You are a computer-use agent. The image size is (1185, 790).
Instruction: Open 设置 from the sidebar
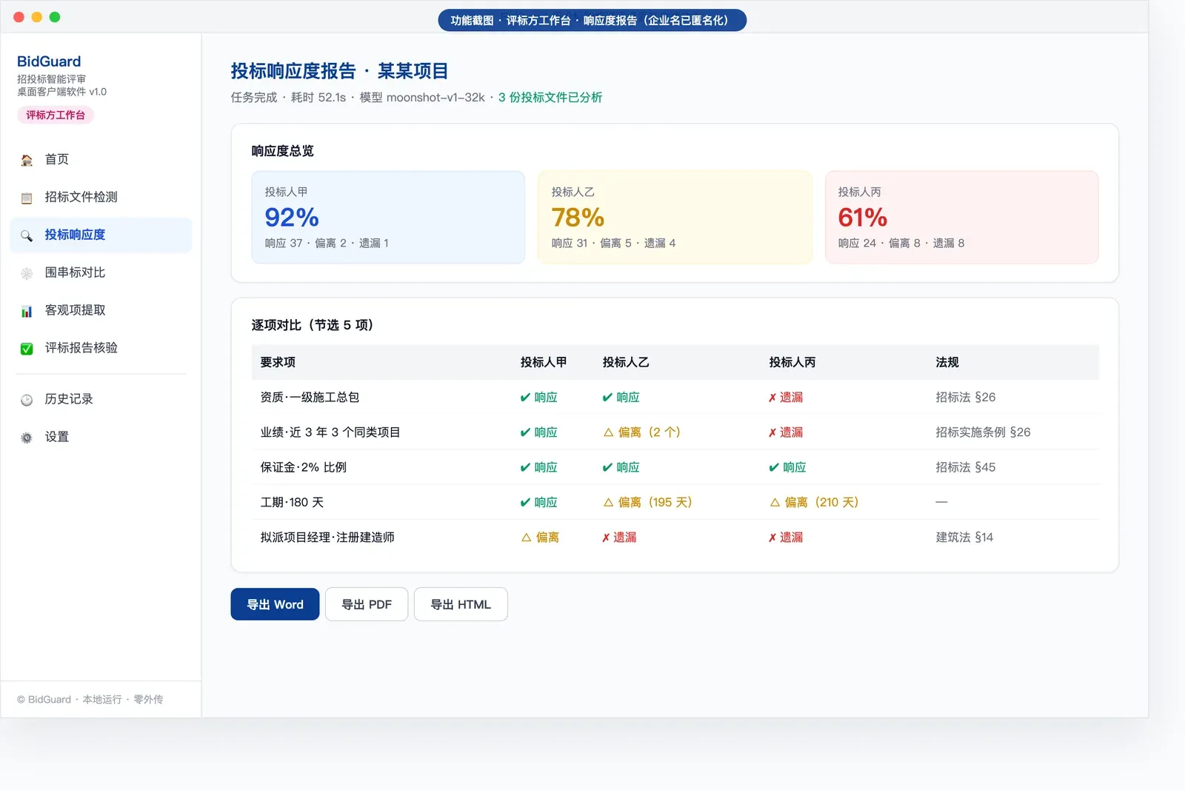pos(101,437)
